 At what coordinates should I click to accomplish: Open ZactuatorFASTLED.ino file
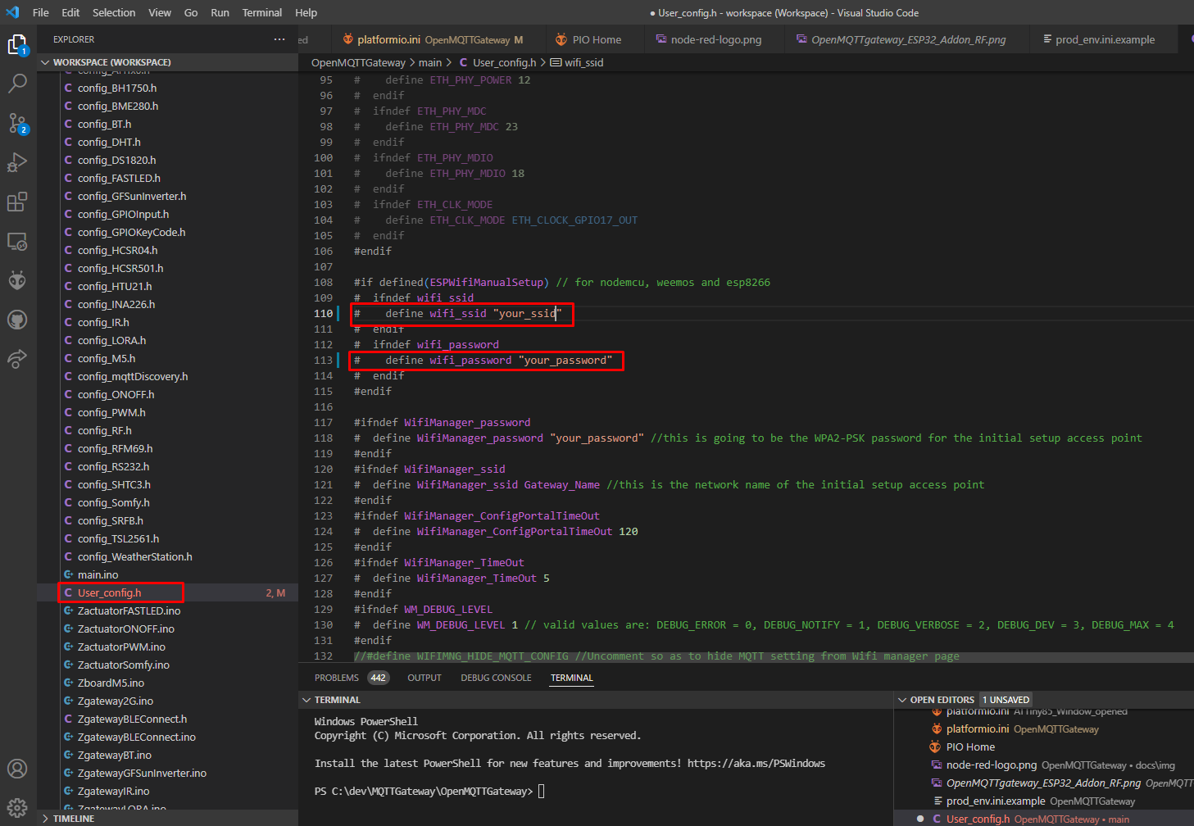(168, 610)
